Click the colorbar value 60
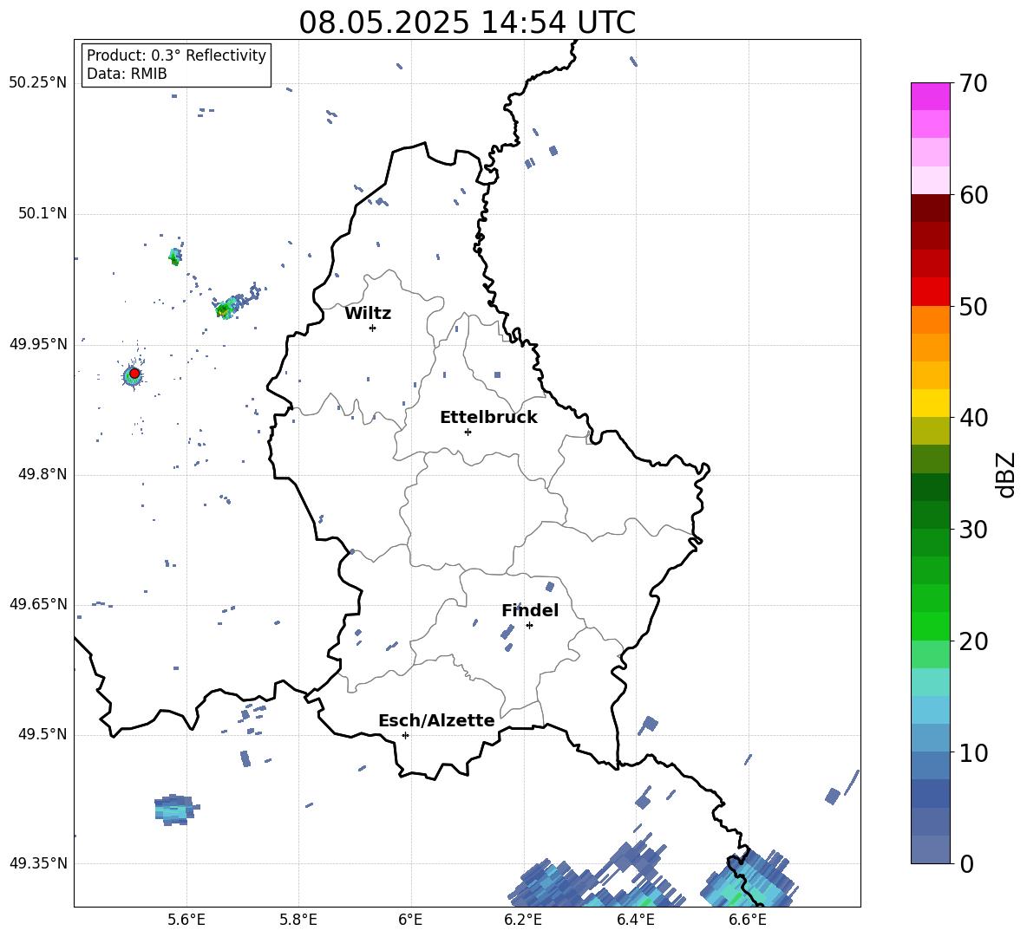The height and width of the screenshot is (937, 1027). click(x=973, y=195)
